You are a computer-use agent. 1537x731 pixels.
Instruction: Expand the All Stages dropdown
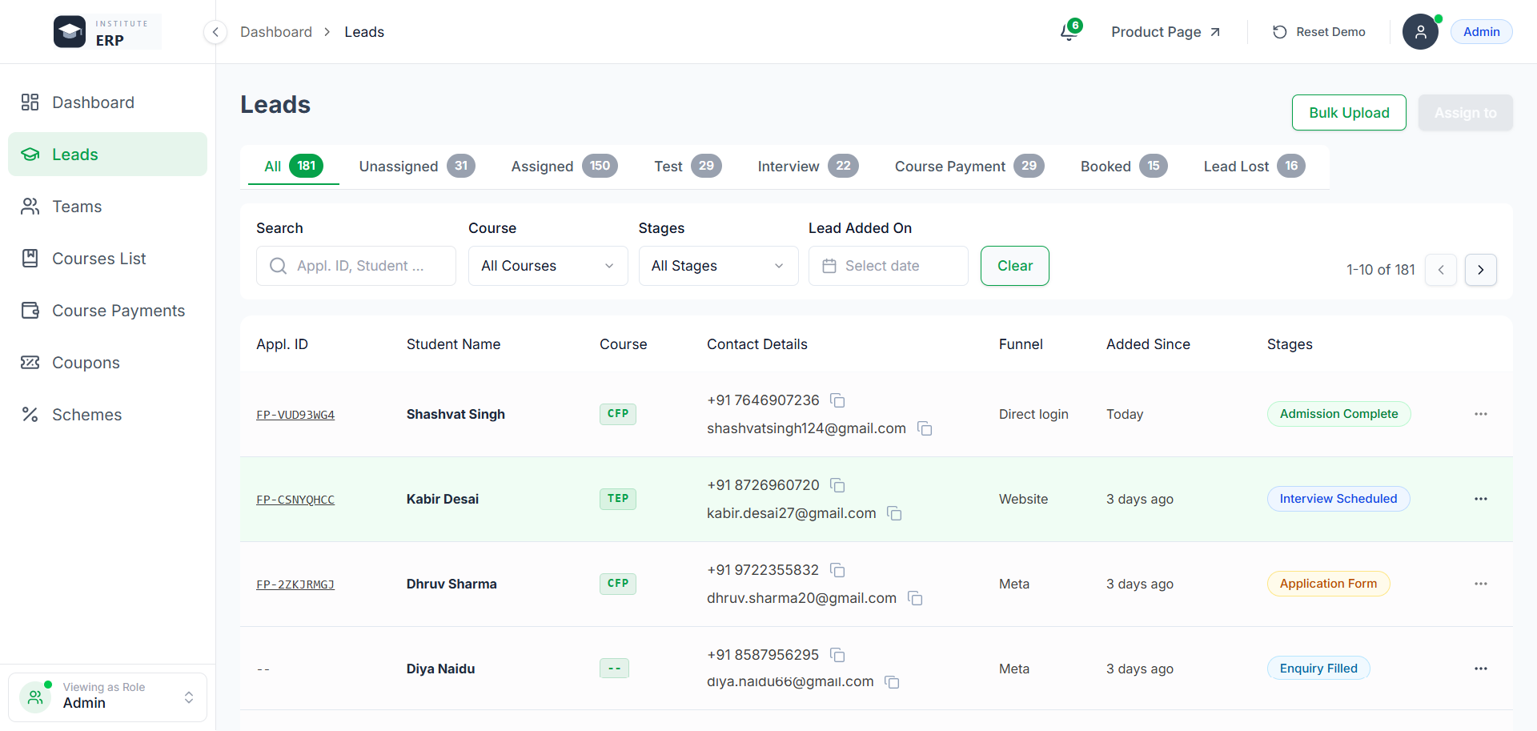pyautogui.click(x=718, y=266)
